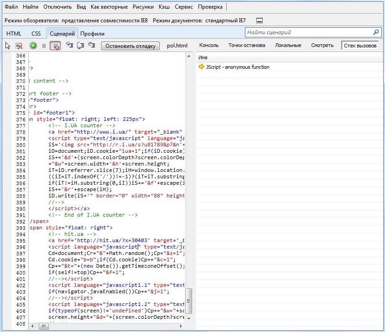This screenshot has height=332, width=385.
Task: Click the line if(navigator.javaEnabled())Cp+="&j=1";
Action: 109,291
